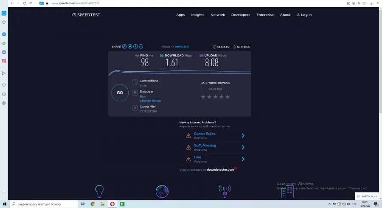Click Change Server link

point(150,101)
